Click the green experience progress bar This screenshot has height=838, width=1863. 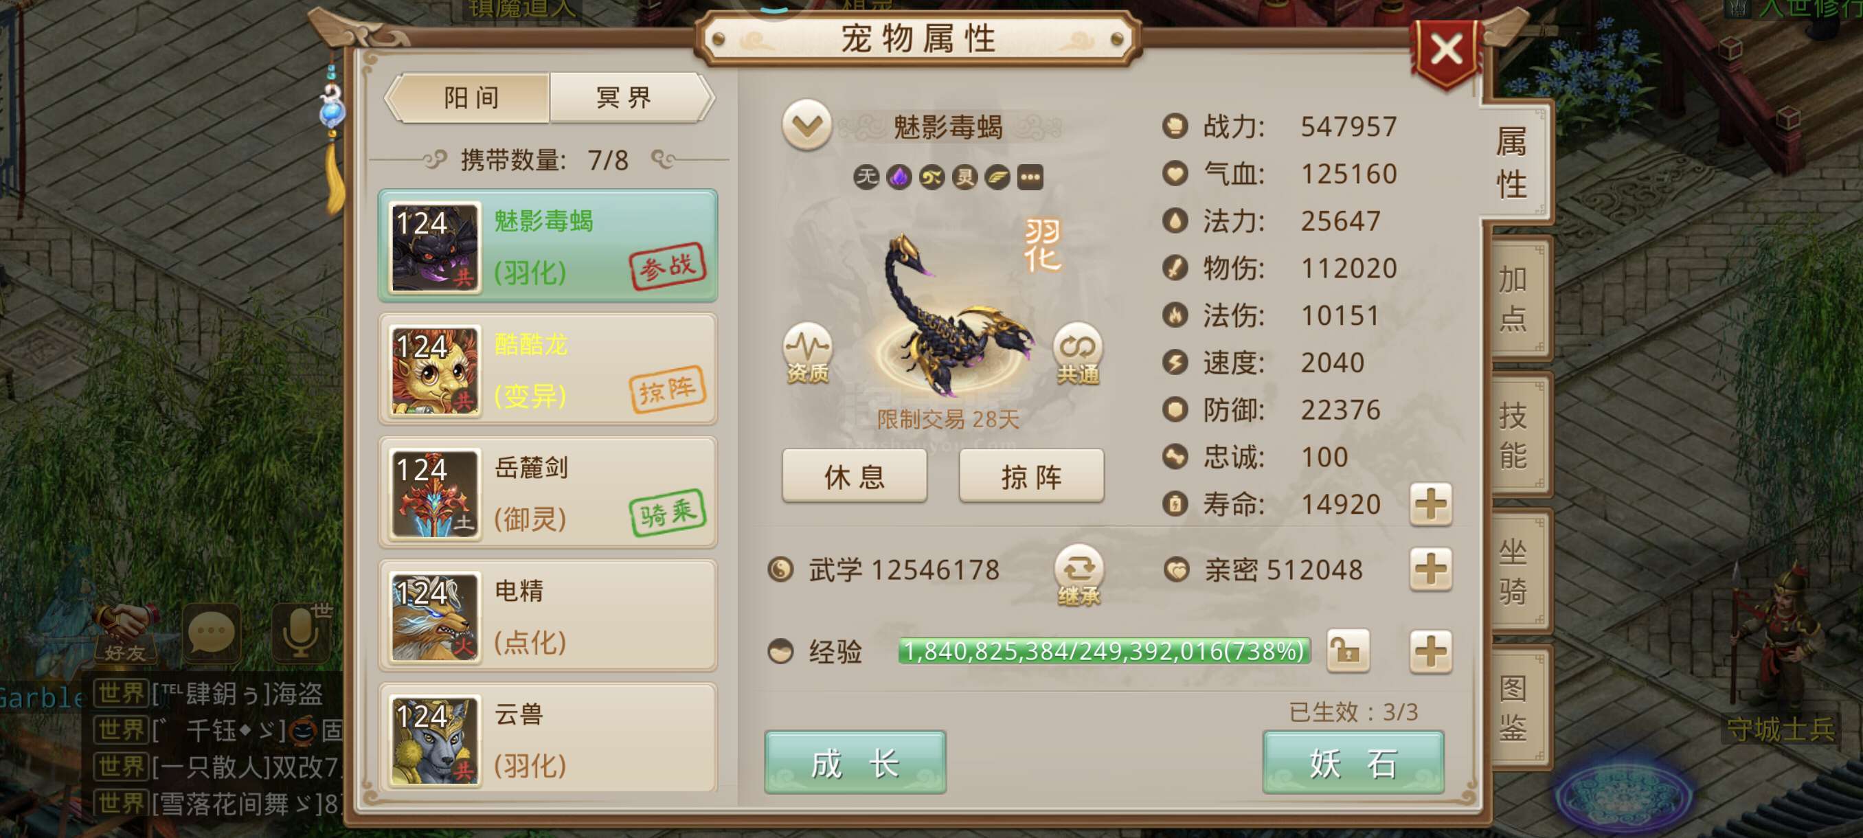(x=1104, y=650)
